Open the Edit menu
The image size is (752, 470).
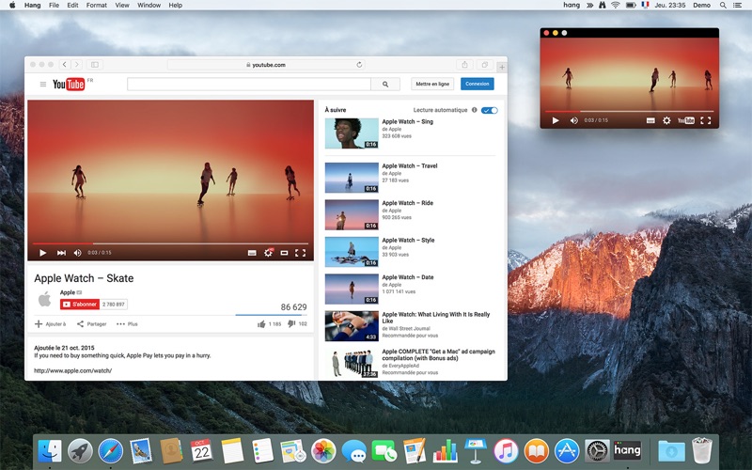pos(72,6)
